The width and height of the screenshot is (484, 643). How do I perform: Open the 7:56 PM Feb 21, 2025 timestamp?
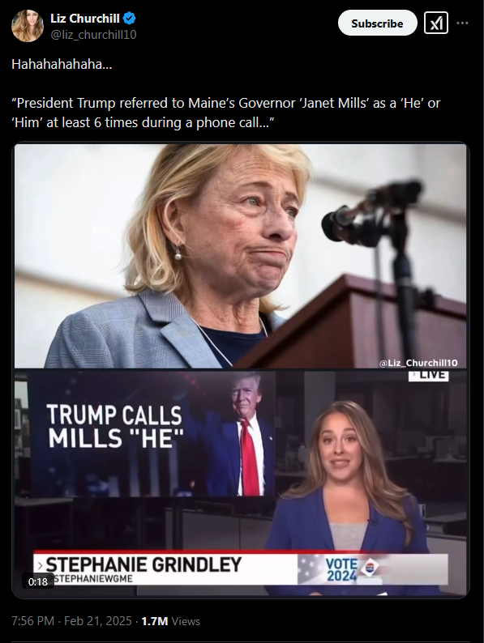point(71,621)
